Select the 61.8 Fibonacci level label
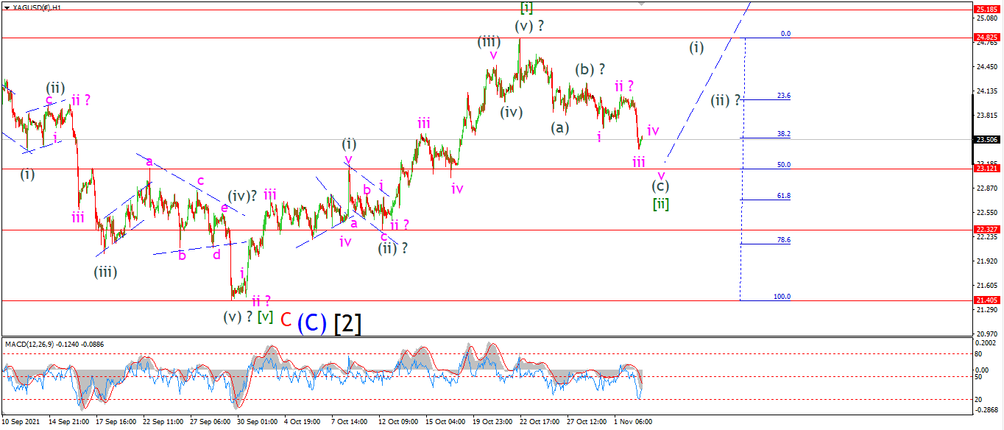 [784, 196]
